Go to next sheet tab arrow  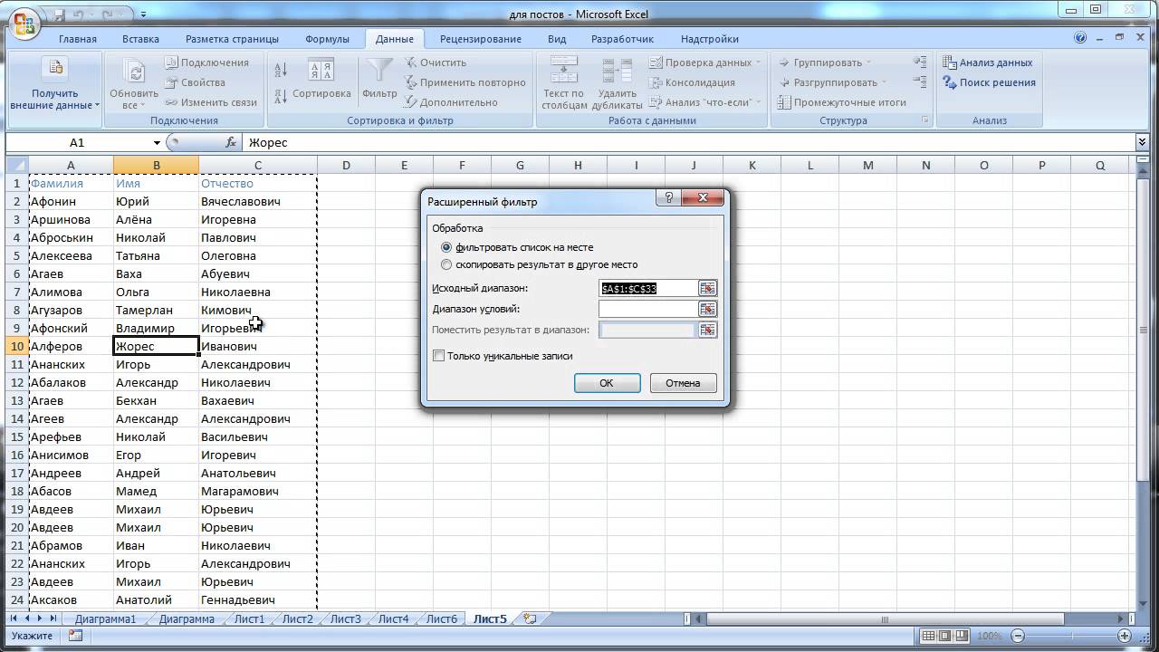point(41,618)
